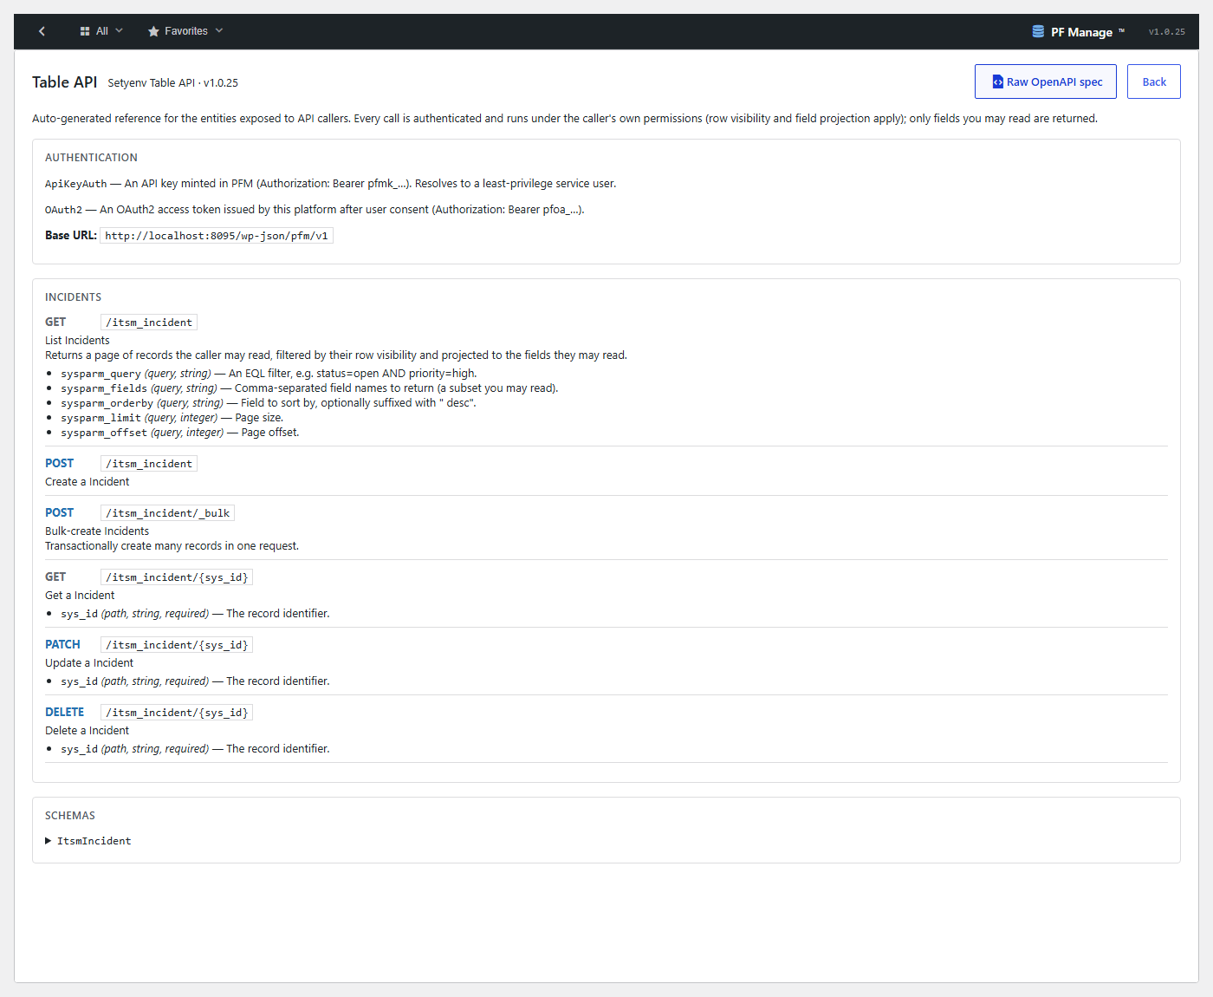1213x997 pixels.
Task: Click the Update a Incident text
Action: 89,663
